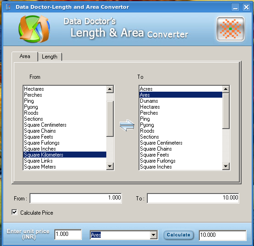Click the unit price input field
The height and width of the screenshot is (246, 254).
[x=68, y=234]
